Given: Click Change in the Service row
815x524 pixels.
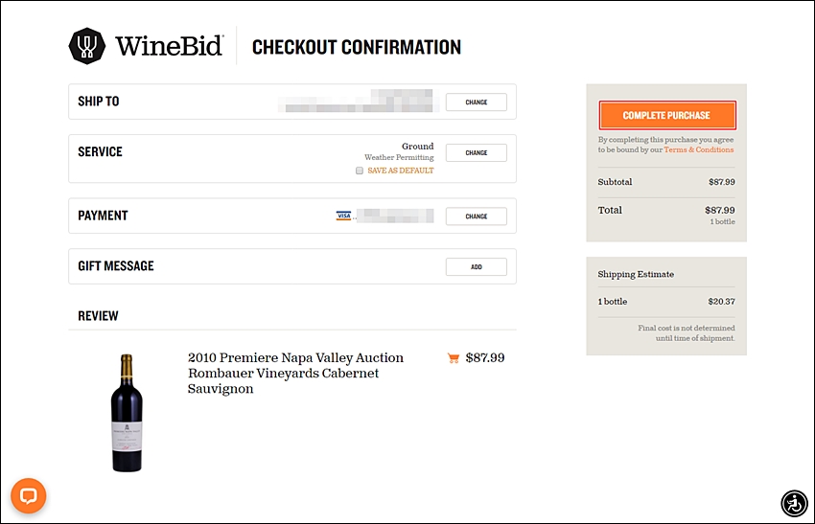Looking at the screenshot, I should (477, 152).
